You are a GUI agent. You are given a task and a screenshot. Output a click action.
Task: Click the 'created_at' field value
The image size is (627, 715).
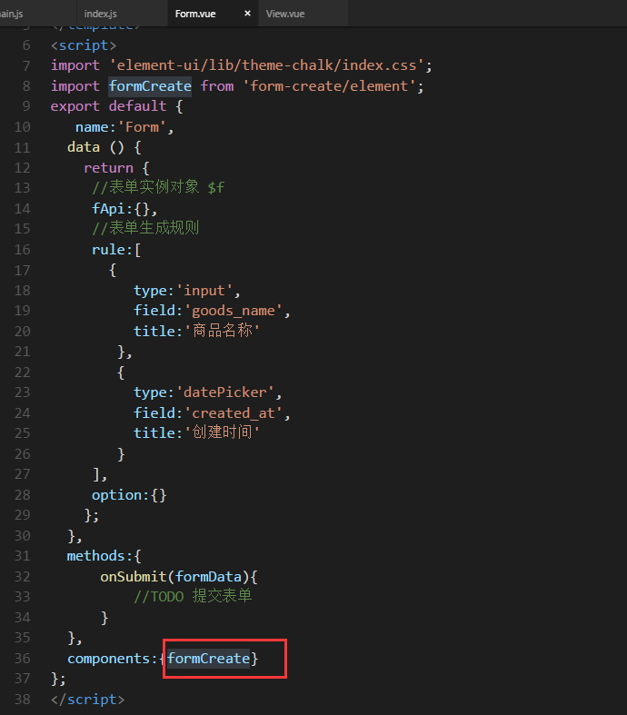(x=233, y=413)
